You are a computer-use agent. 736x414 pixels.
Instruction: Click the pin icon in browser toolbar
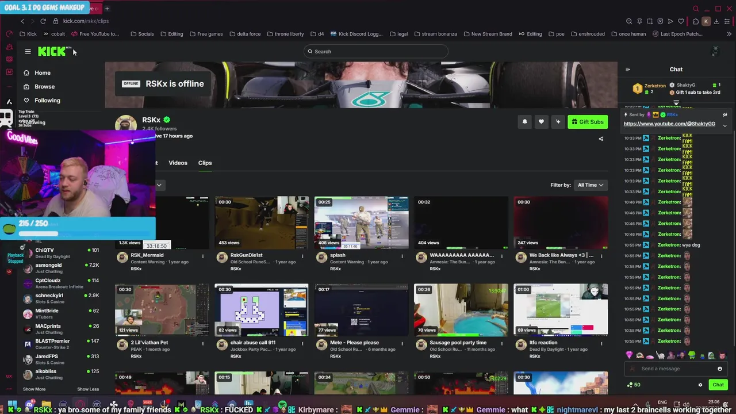tap(639, 21)
